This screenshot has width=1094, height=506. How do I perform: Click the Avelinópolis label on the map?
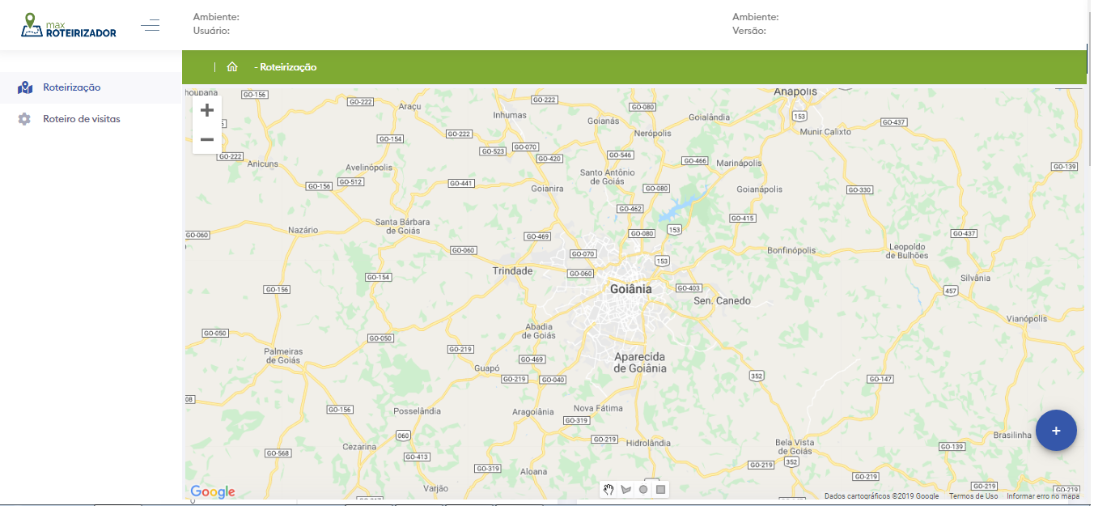tap(369, 168)
